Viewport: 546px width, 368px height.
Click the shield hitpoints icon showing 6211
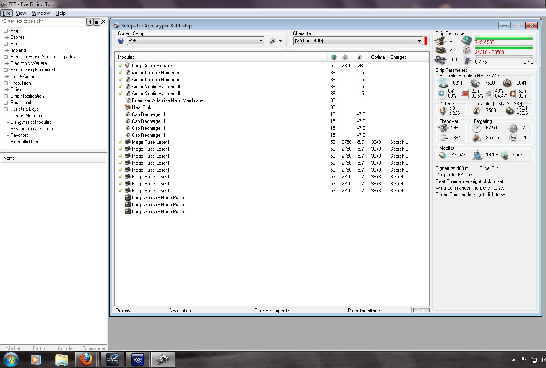pos(443,83)
